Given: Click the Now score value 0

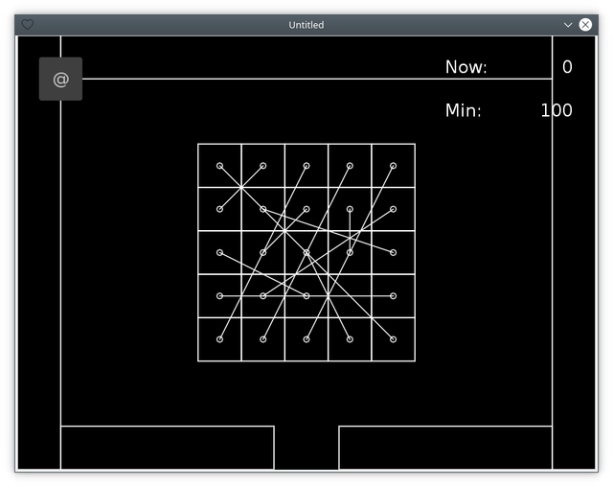Looking at the screenshot, I should point(567,67).
